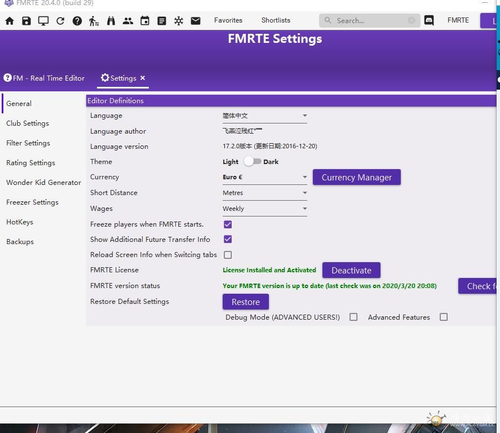Clear the search field with X icon
This screenshot has width=500, height=433.
[411, 20]
